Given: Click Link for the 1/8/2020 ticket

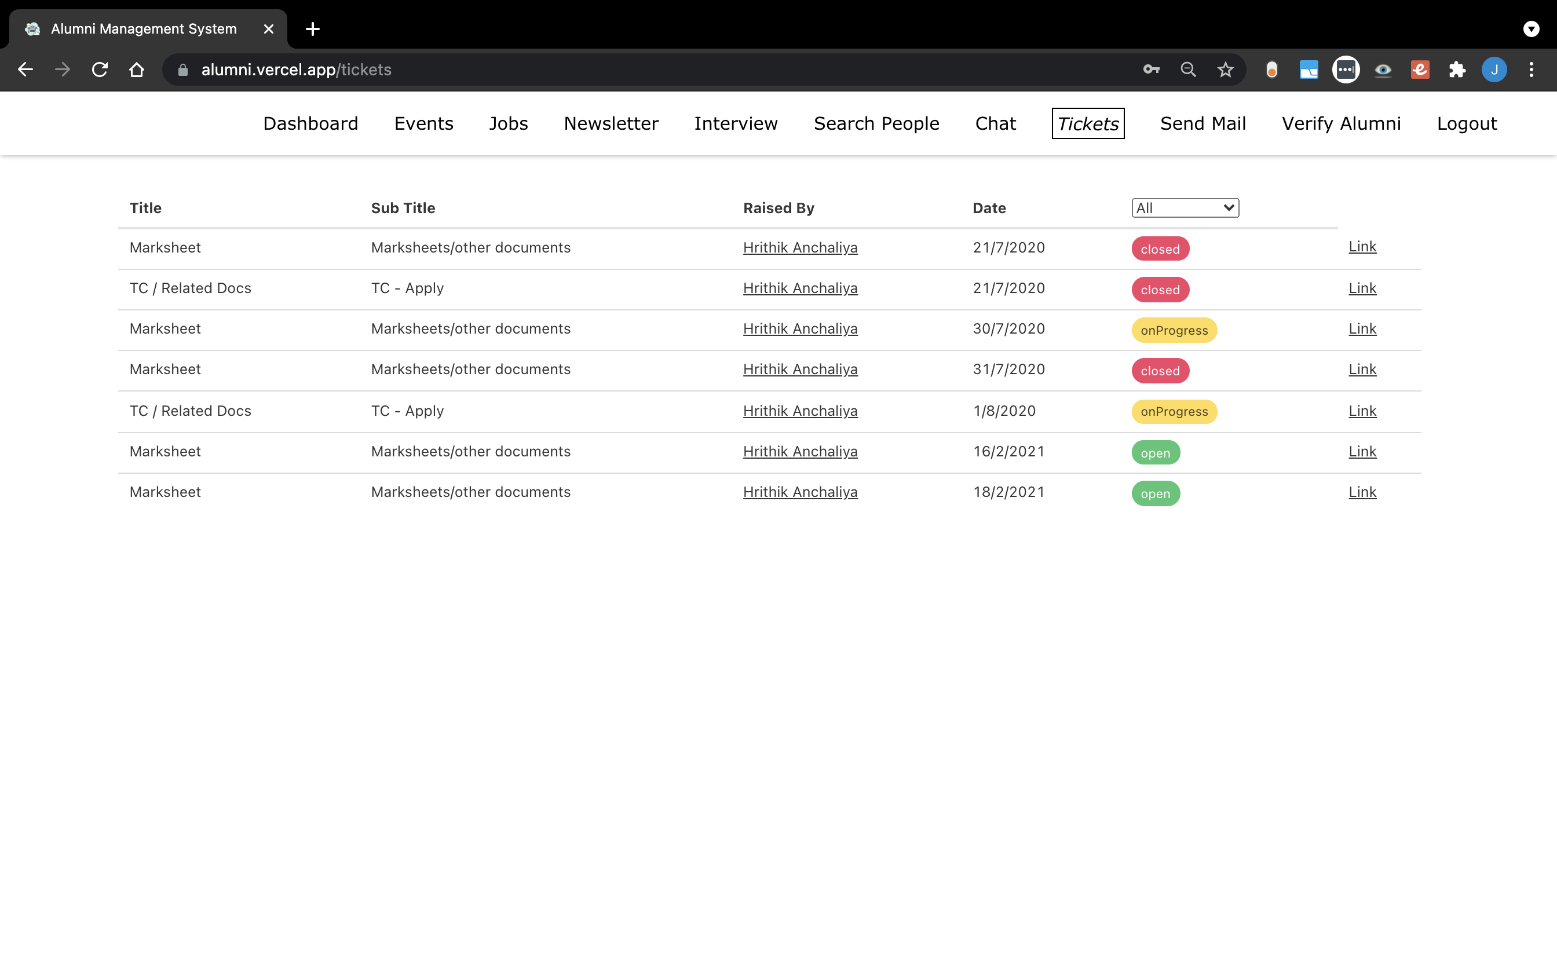Looking at the screenshot, I should point(1362,411).
